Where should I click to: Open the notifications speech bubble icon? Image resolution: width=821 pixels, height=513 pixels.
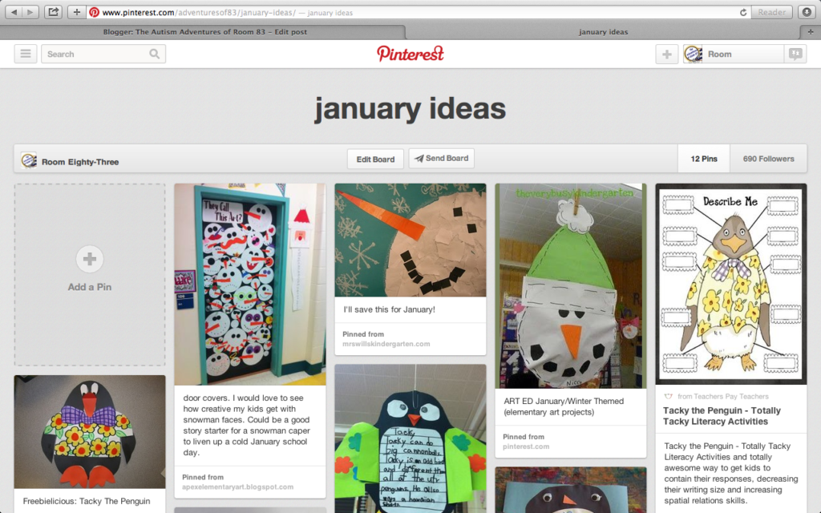[795, 54]
